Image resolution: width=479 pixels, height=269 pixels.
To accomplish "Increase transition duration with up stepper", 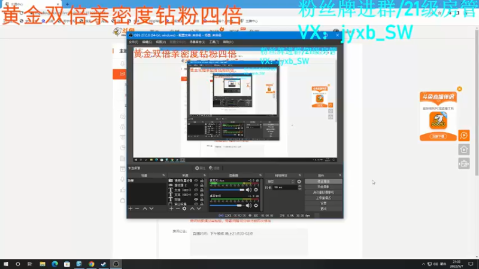I will point(300,186).
